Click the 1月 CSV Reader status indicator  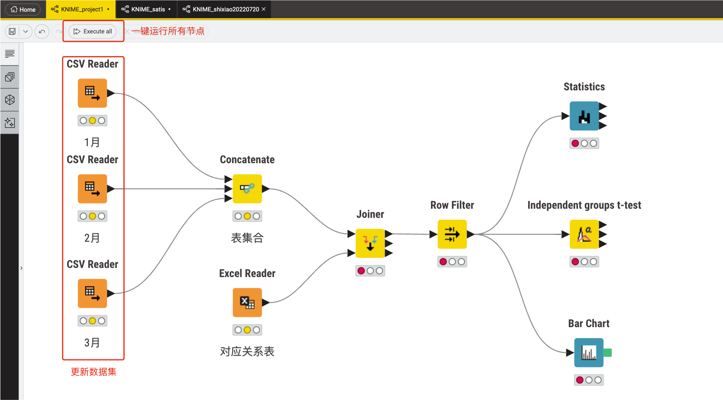coord(92,120)
